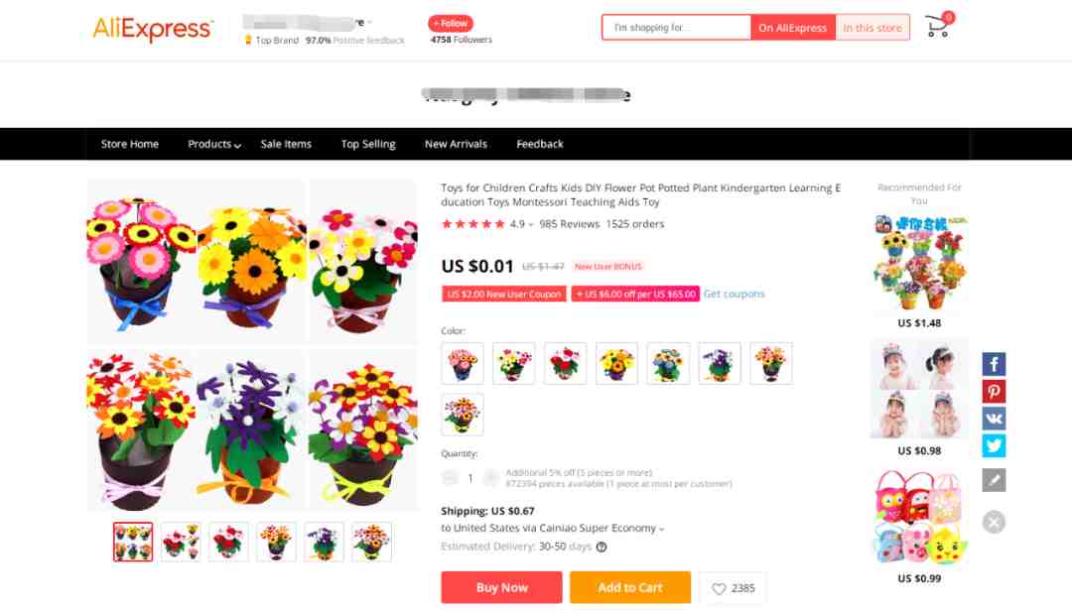
Task: Expand shipping method Cainiao Super Economy
Action: 553,529
